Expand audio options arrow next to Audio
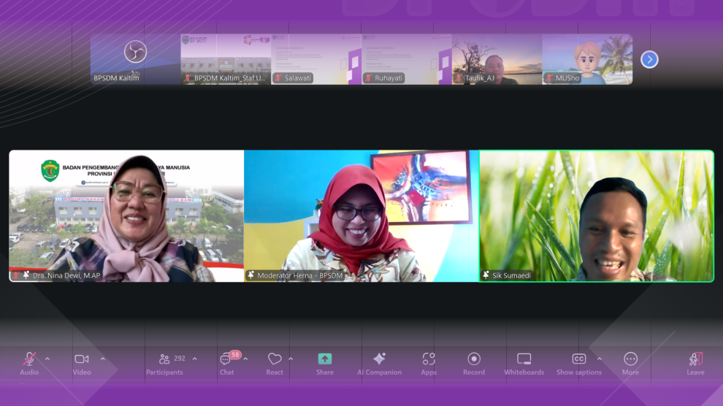 click(x=47, y=359)
